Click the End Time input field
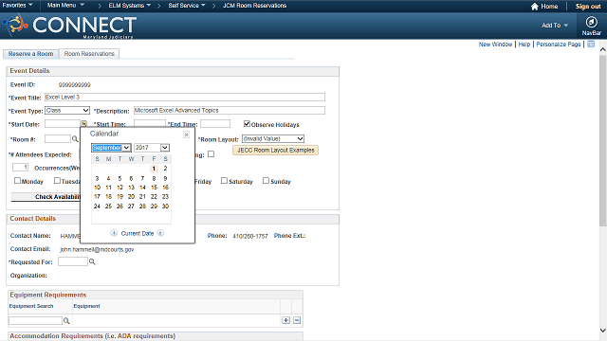 point(215,124)
